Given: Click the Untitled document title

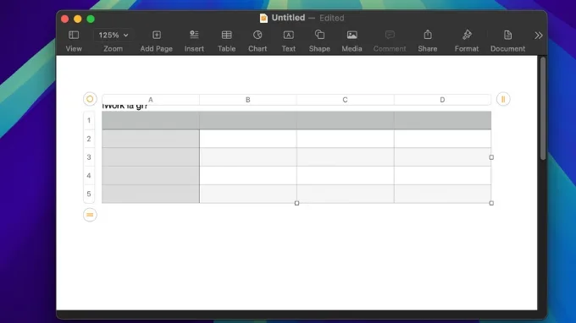Looking at the screenshot, I should [x=288, y=18].
